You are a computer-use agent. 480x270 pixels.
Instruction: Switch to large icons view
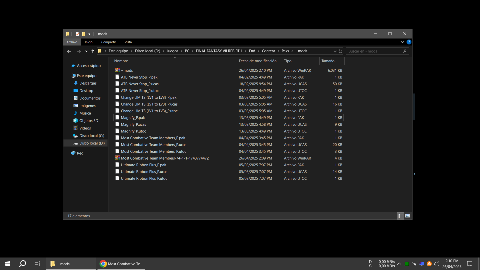(x=407, y=216)
